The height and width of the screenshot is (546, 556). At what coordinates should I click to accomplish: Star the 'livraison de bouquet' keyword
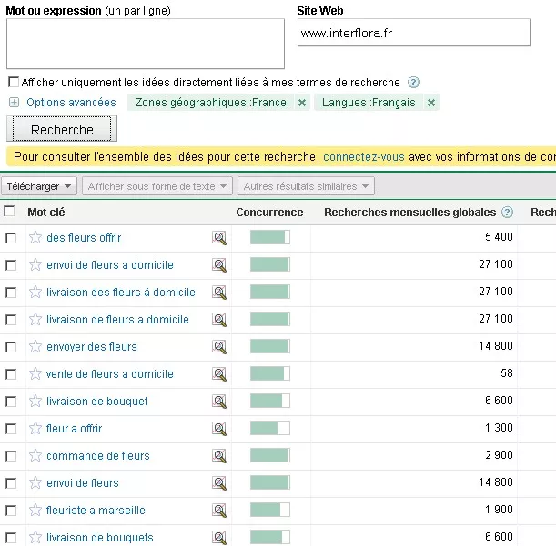[x=35, y=402]
